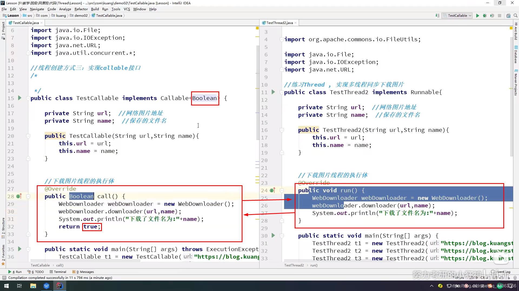Collapse the TestThread2 constructor fold marker

[282, 130]
